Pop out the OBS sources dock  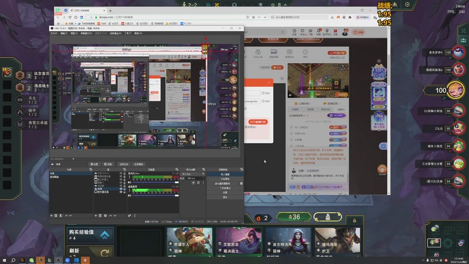click(124, 170)
